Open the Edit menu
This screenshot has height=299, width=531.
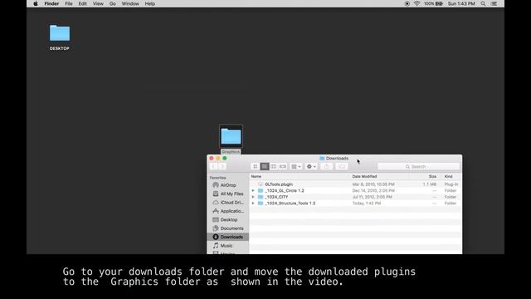(83, 3)
